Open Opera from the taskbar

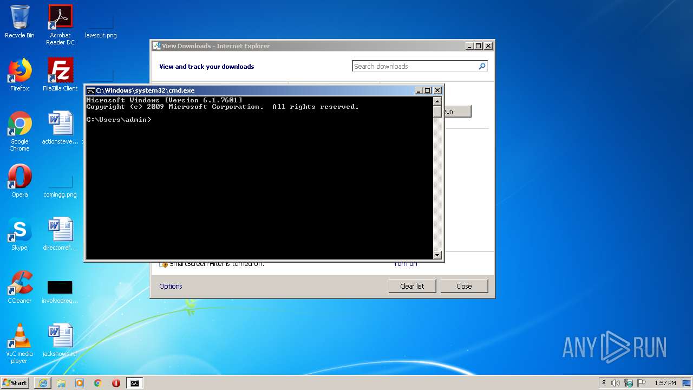[116, 383]
